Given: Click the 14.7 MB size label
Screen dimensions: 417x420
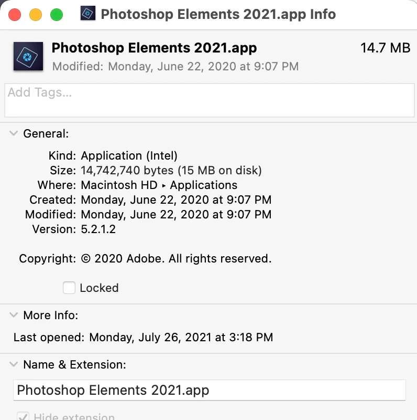Looking at the screenshot, I should 385,48.
